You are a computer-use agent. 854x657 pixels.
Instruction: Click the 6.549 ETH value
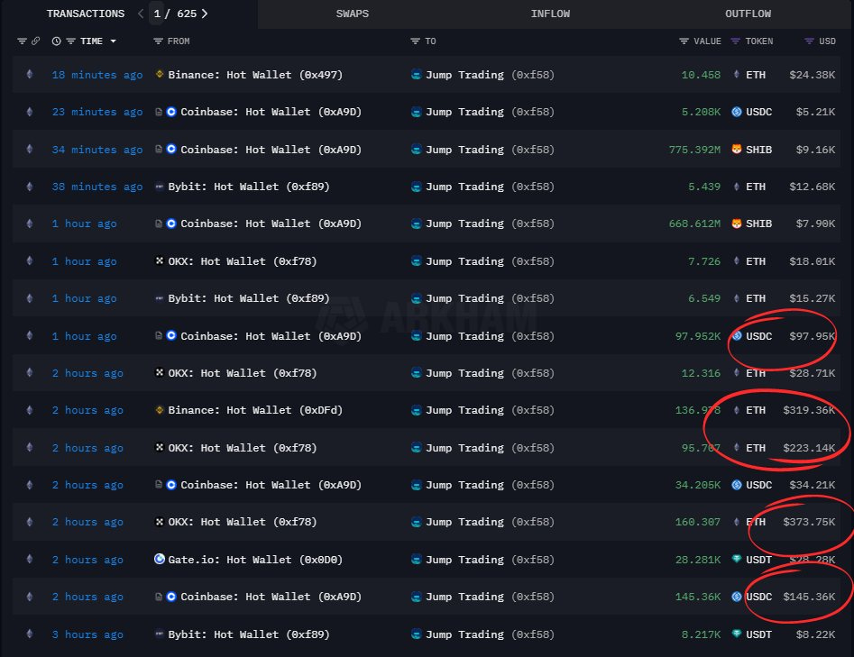[x=704, y=299]
